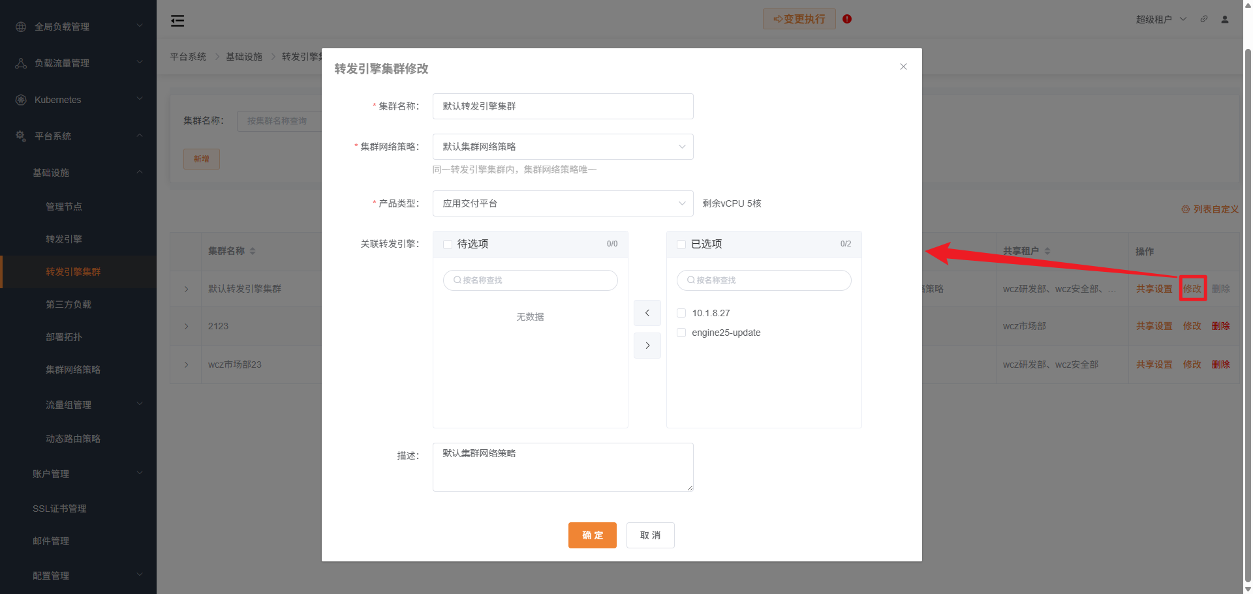Sort by 共享租户 column

pyautogui.click(x=1047, y=251)
